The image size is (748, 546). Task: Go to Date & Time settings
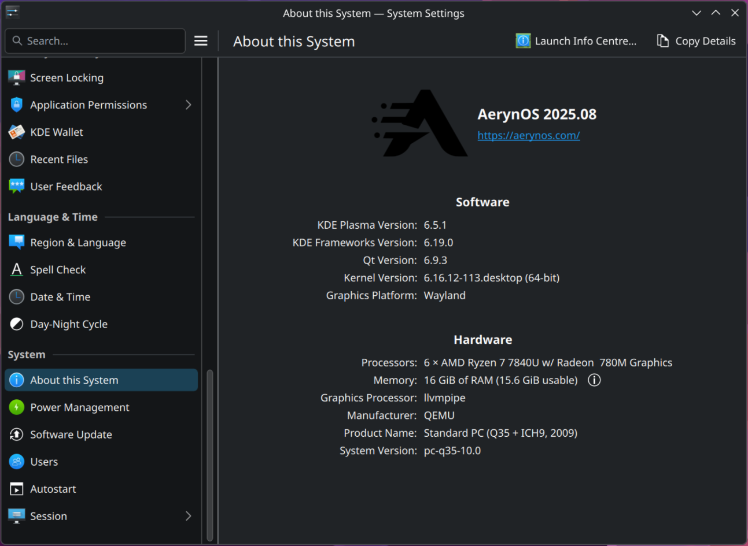click(60, 297)
